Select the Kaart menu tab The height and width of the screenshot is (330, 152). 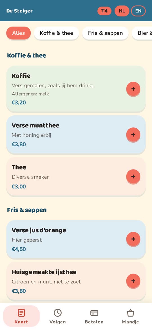(x=21, y=316)
